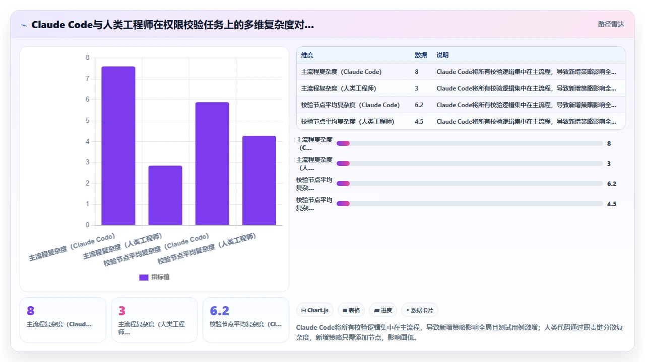Select table row 主流程复杂度（Claude Code）

(461, 72)
